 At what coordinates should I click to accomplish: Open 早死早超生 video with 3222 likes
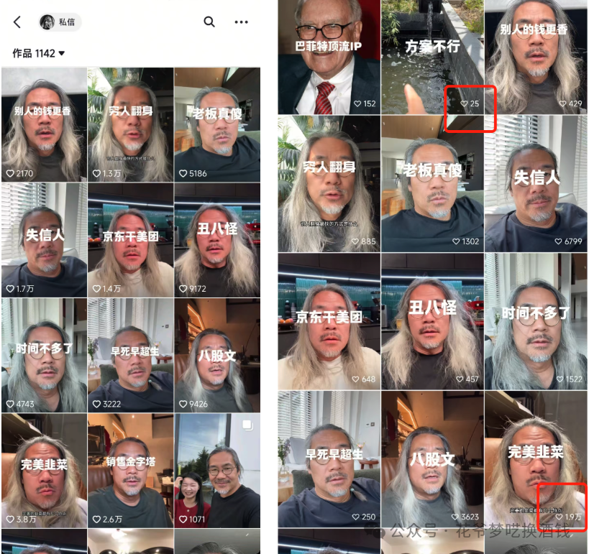(131, 356)
